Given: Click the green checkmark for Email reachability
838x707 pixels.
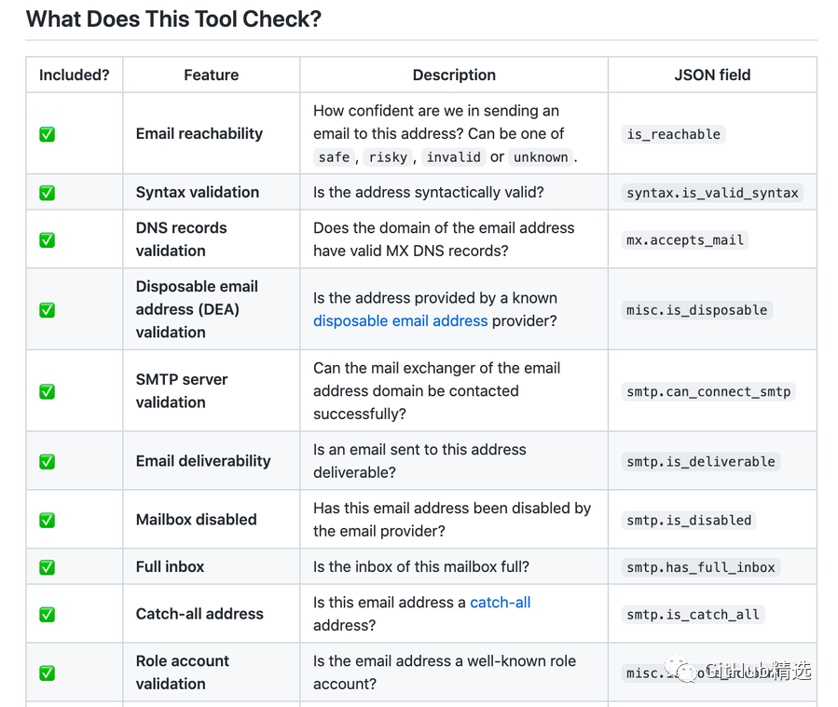Looking at the screenshot, I should pyautogui.click(x=47, y=134).
